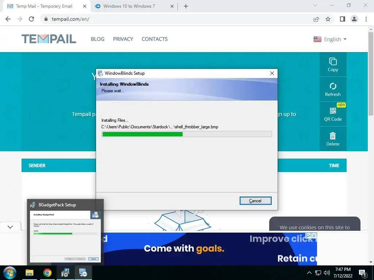Open Chrome side panel icon
The height and width of the screenshot is (280, 374).
(x=343, y=19)
